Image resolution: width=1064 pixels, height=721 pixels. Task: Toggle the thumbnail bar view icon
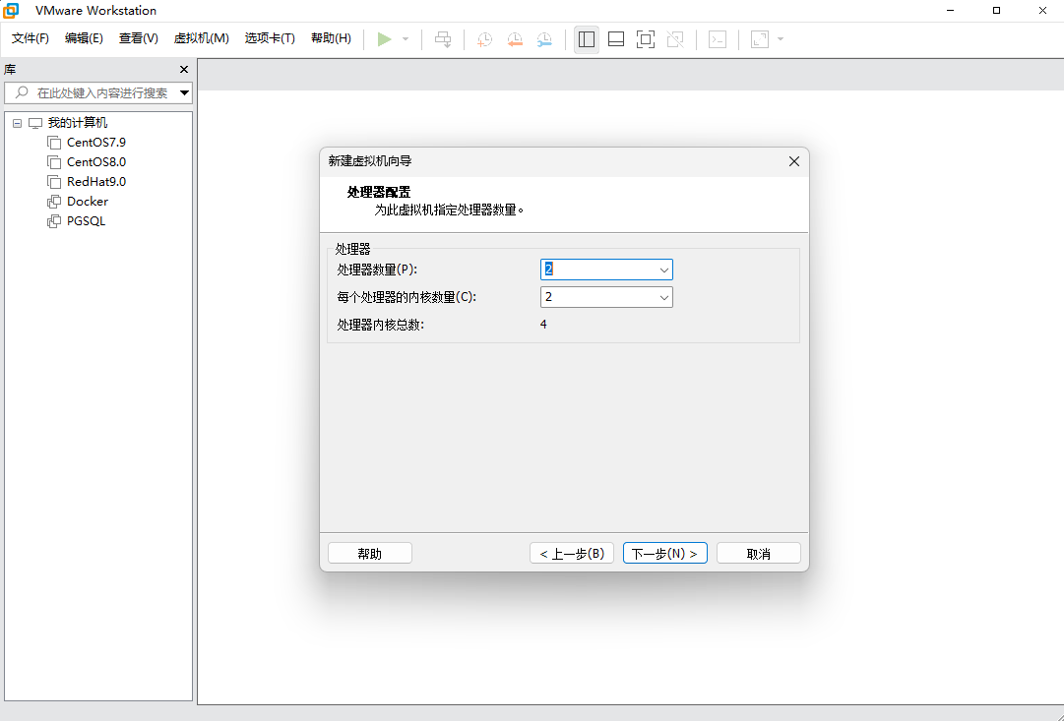pyautogui.click(x=616, y=39)
